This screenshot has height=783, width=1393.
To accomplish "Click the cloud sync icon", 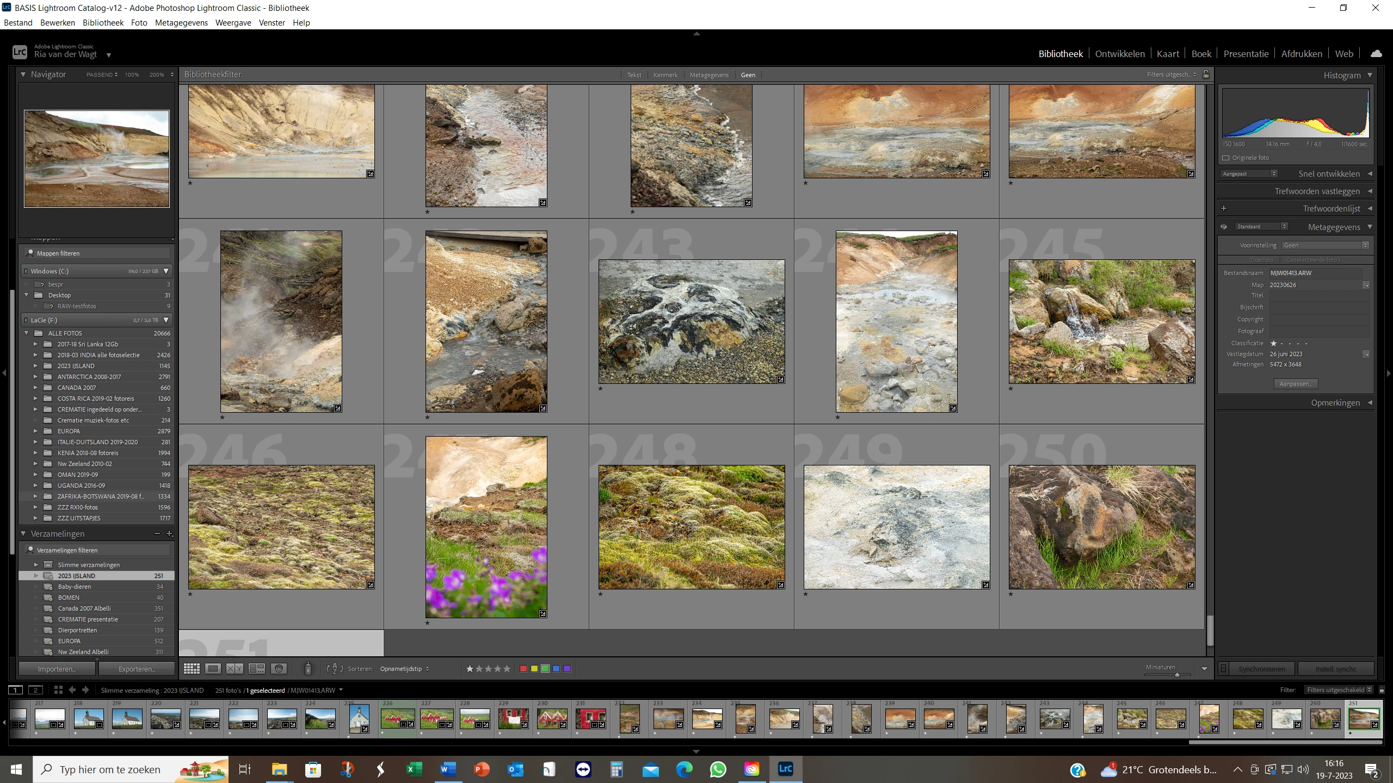I will click(x=1376, y=53).
